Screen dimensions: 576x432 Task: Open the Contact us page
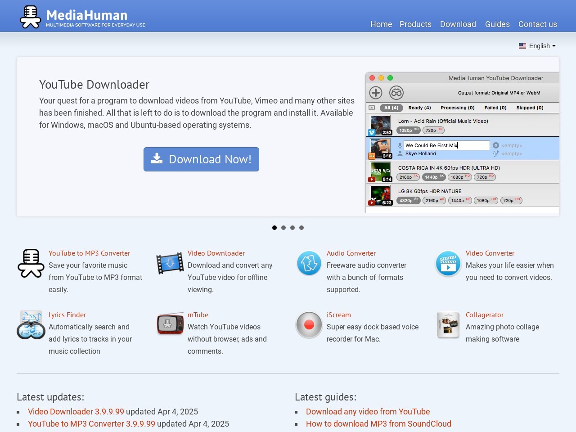point(538,24)
